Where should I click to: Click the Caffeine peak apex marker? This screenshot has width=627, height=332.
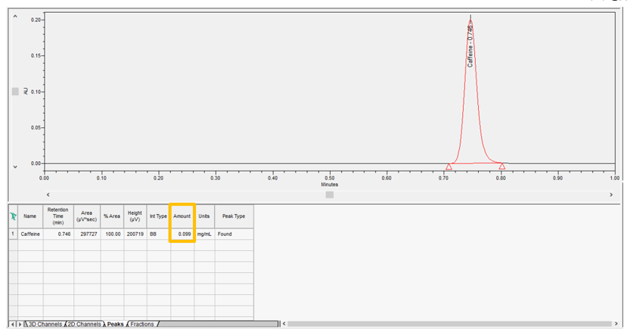click(x=470, y=20)
